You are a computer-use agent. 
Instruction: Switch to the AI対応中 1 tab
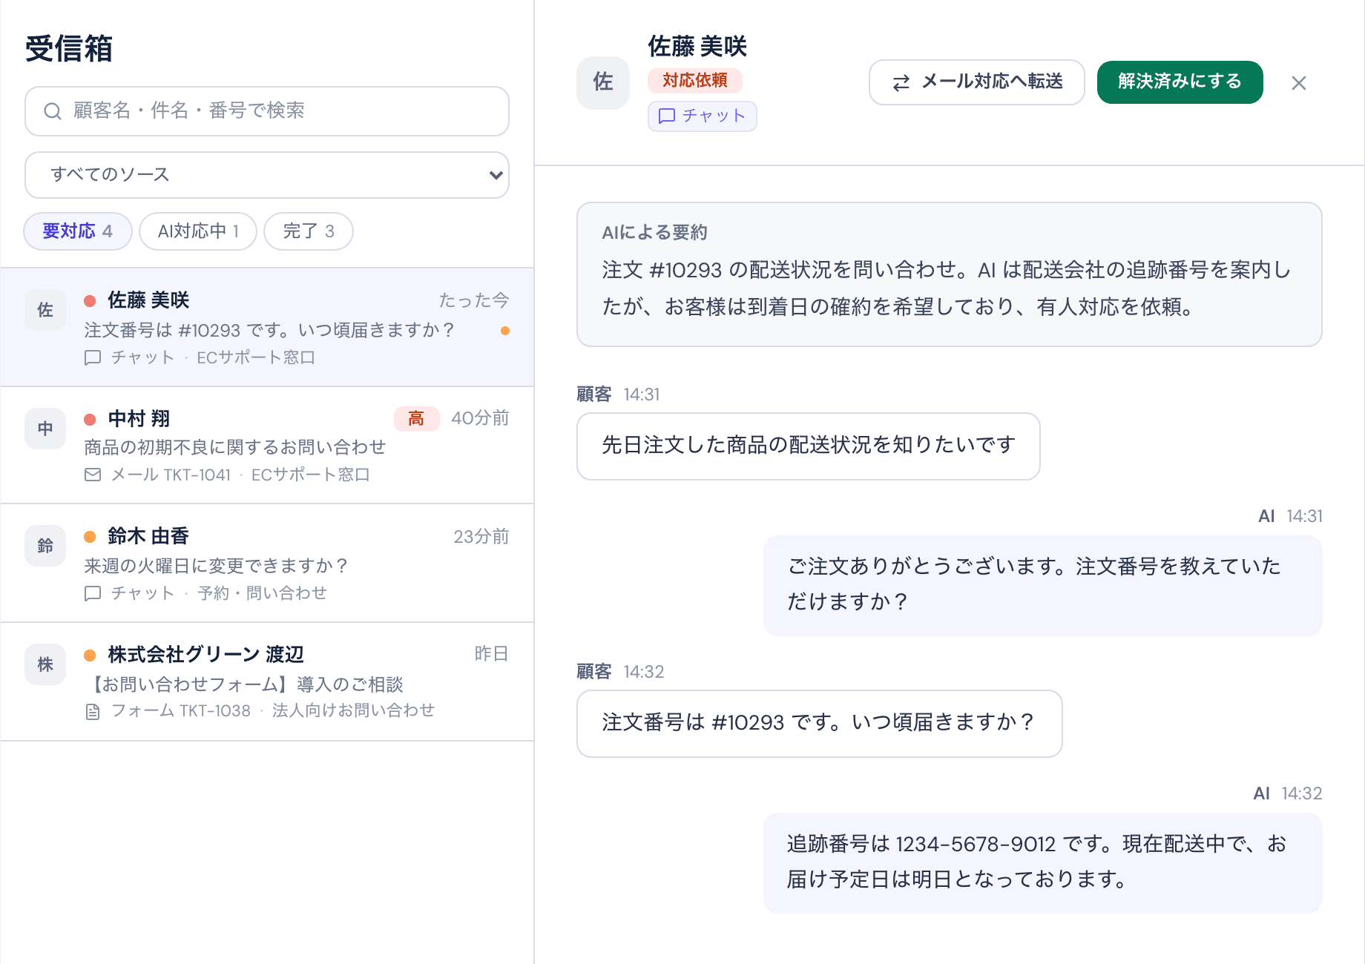pos(198,231)
